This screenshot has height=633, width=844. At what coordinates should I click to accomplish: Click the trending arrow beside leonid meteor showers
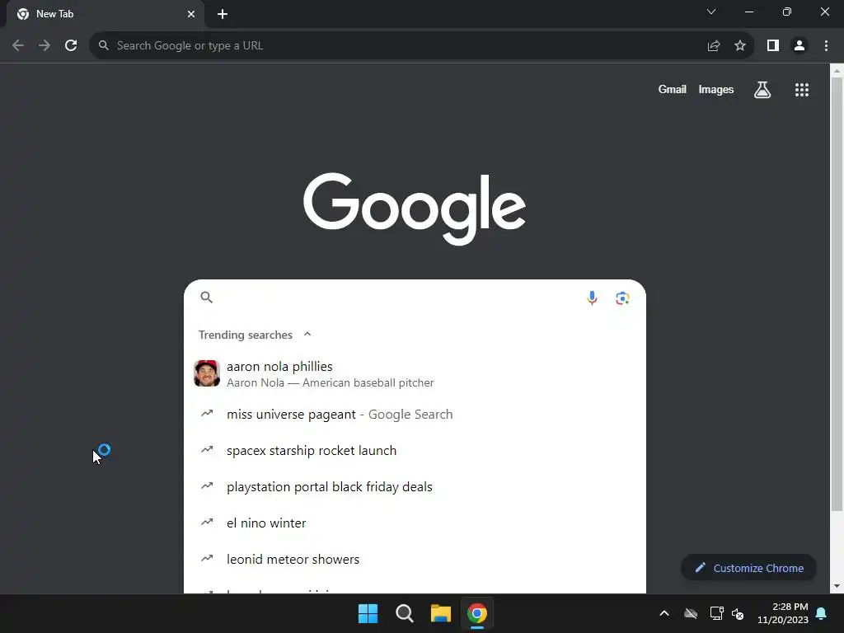207,558
